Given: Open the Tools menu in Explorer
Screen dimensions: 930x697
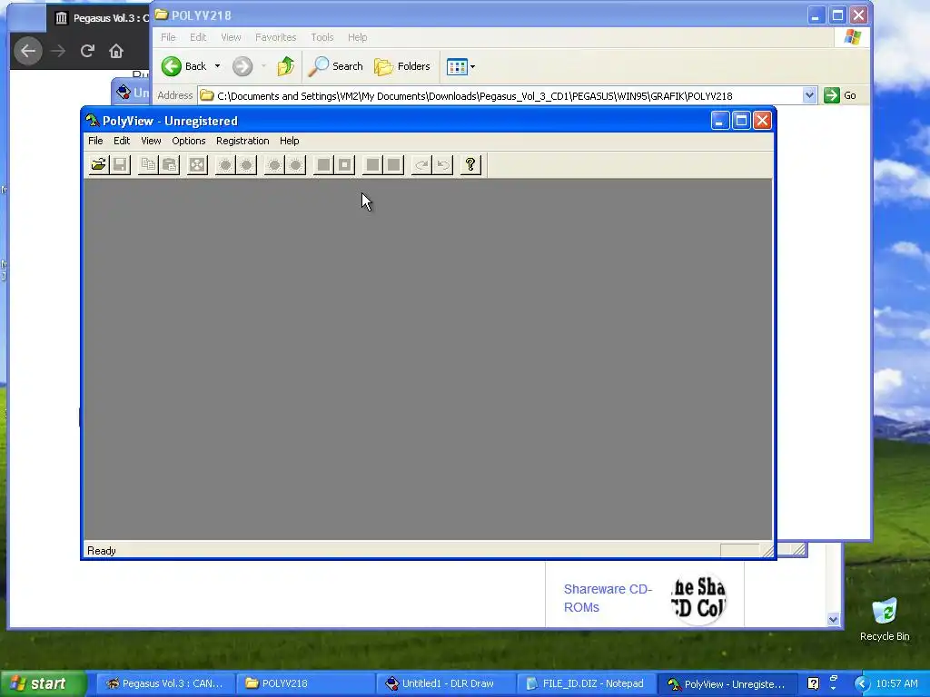Looking at the screenshot, I should [x=322, y=37].
